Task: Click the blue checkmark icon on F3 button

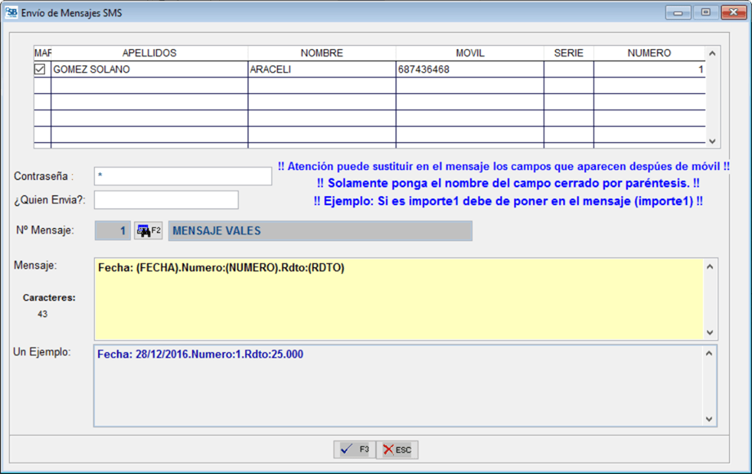Action: click(346, 449)
